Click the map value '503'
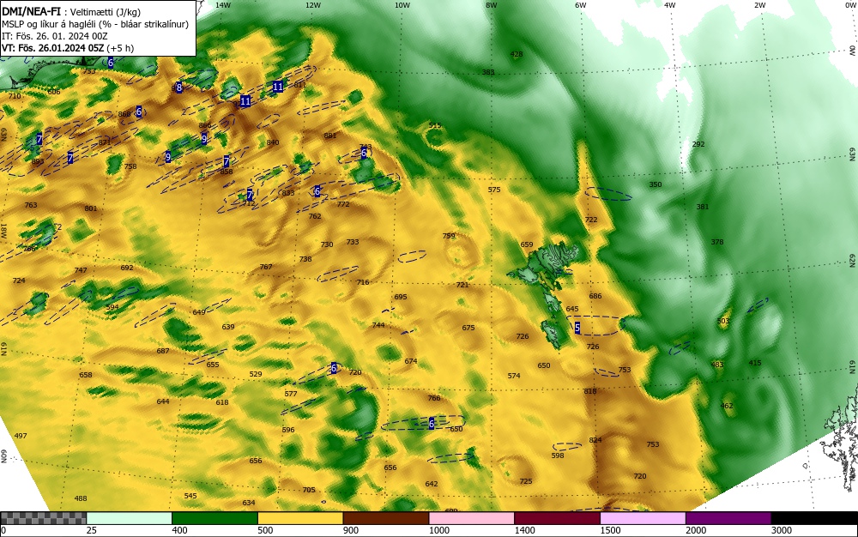This screenshot has width=858, height=537. click(723, 321)
